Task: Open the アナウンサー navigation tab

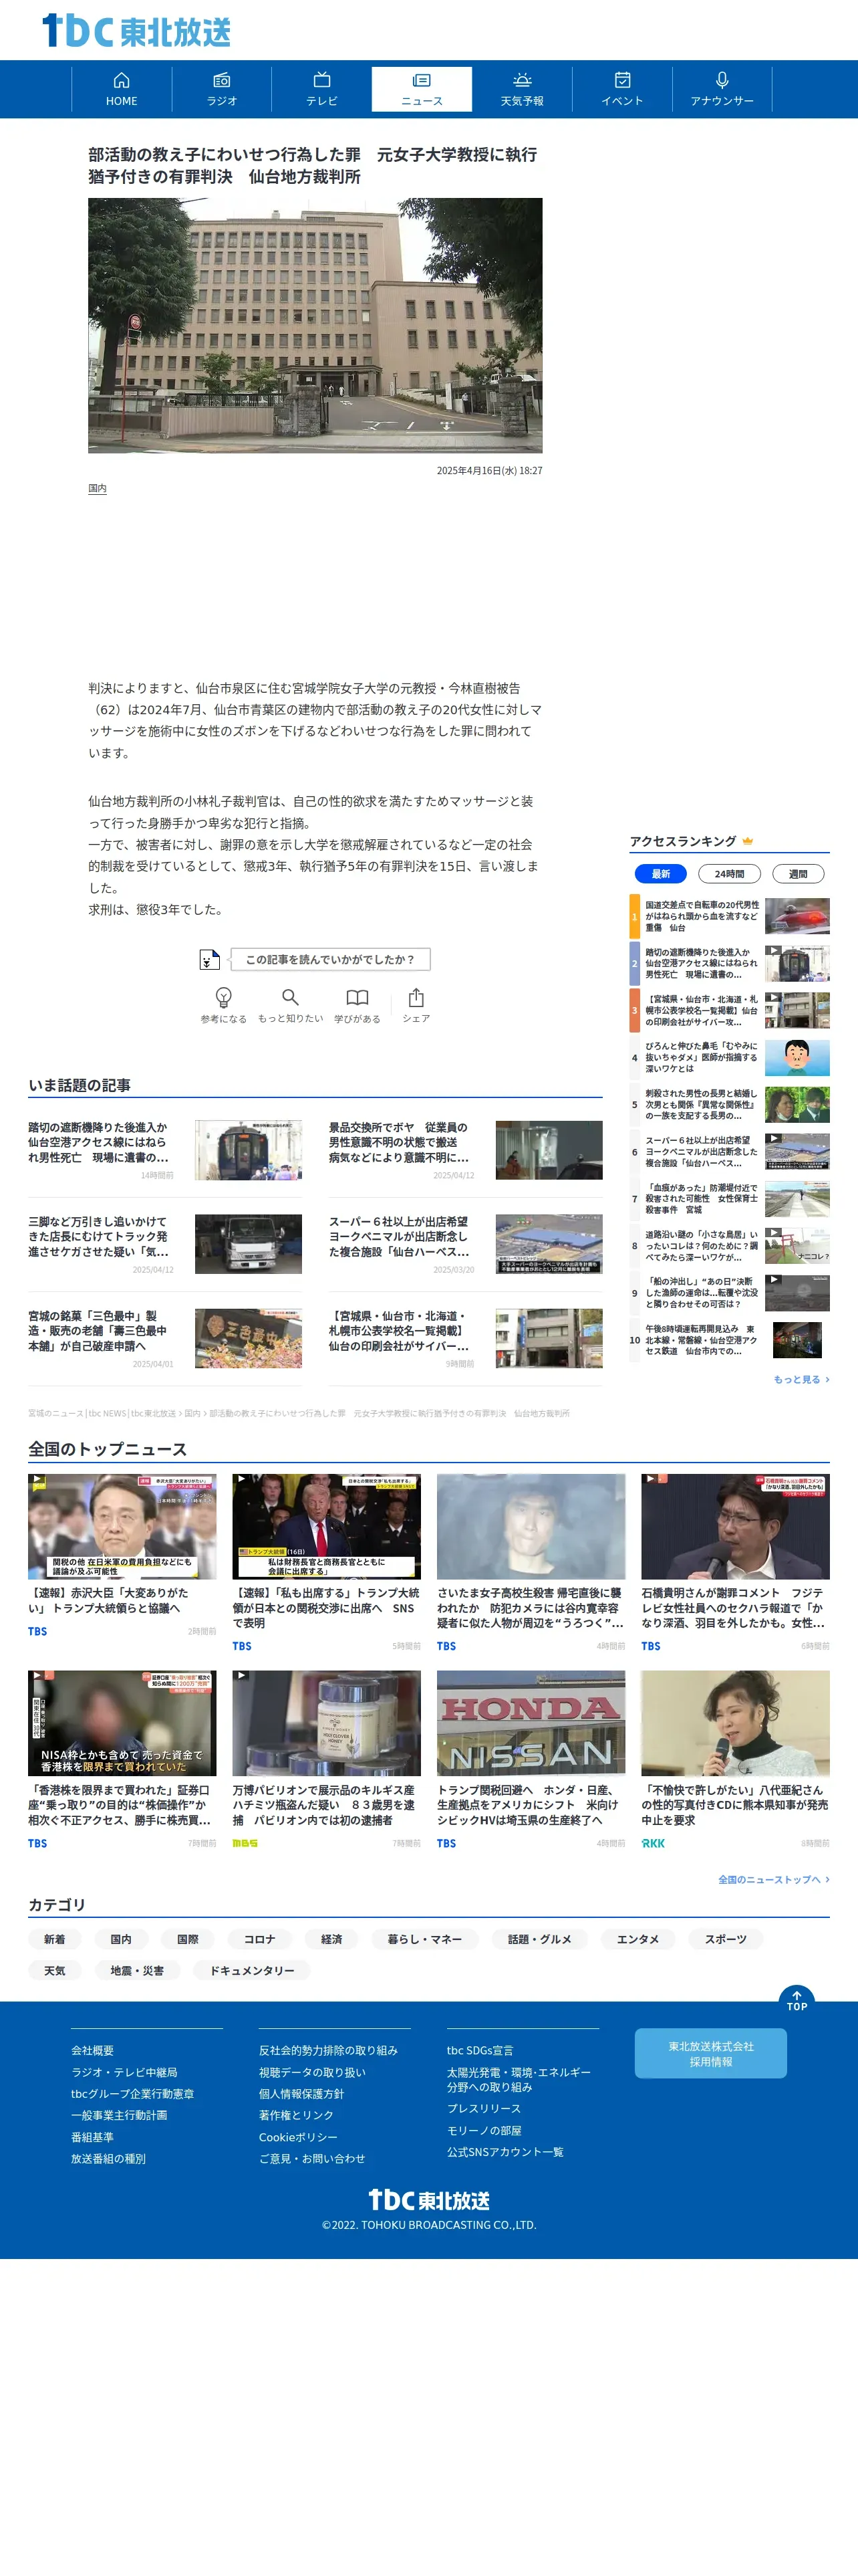Action: click(x=722, y=89)
